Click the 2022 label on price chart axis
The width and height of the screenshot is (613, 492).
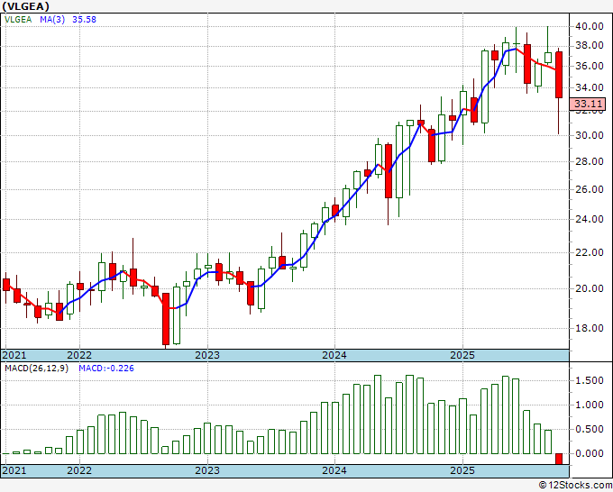[79, 355]
